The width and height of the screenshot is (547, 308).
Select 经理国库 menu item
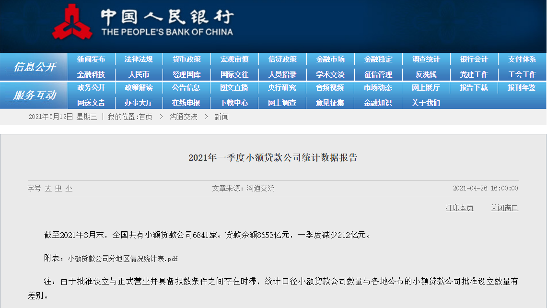186,74
